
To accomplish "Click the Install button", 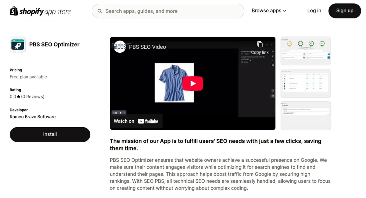I will (x=50, y=134).
